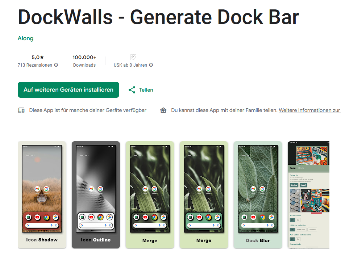Click the 713 Rezensionen review count
The image size is (341, 264).
pos(35,65)
